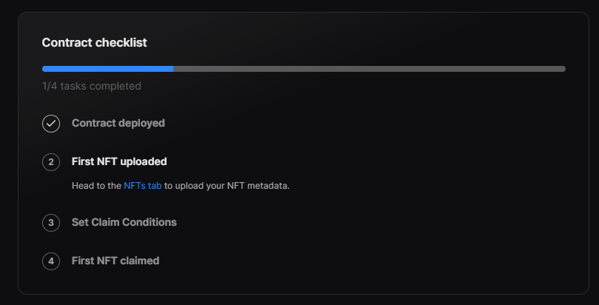Click the step 2 circle icon
Image resolution: width=599 pixels, height=305 pixels.
(51, 161)
